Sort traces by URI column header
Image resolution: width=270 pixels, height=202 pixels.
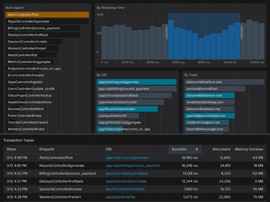(x=108, y=149)
